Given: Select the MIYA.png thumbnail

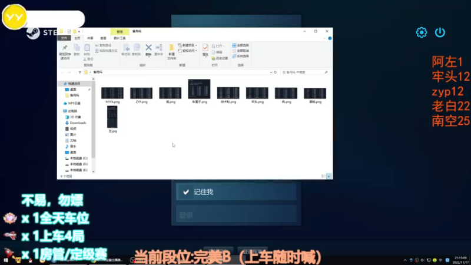Looking at the screenshot, I should [112, 93].
